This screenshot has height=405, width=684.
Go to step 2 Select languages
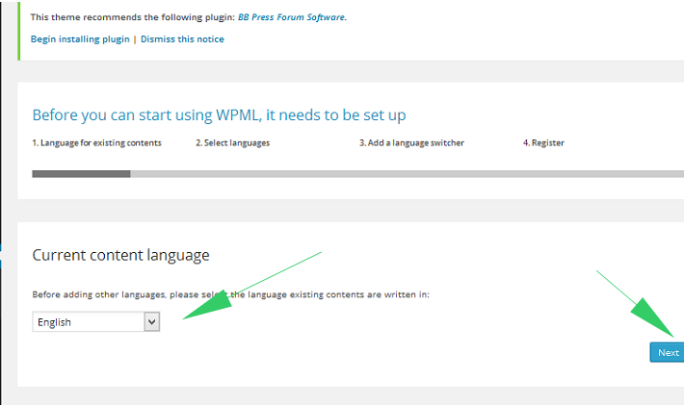(232, 143)
